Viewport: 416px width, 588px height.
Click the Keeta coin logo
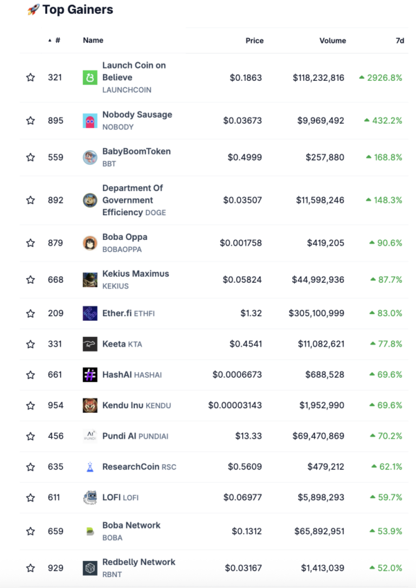pos(90,344)
